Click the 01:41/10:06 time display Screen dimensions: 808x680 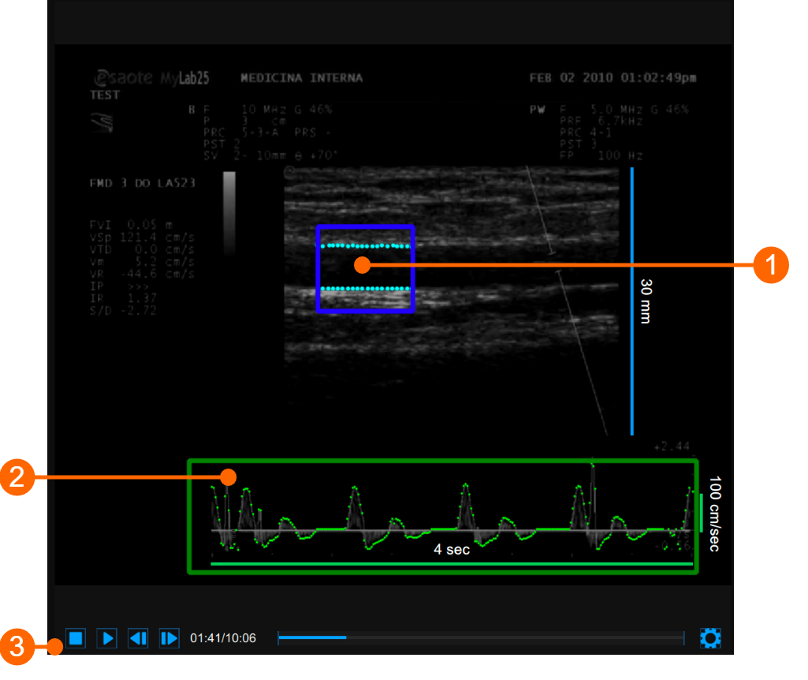click(223, 638)
